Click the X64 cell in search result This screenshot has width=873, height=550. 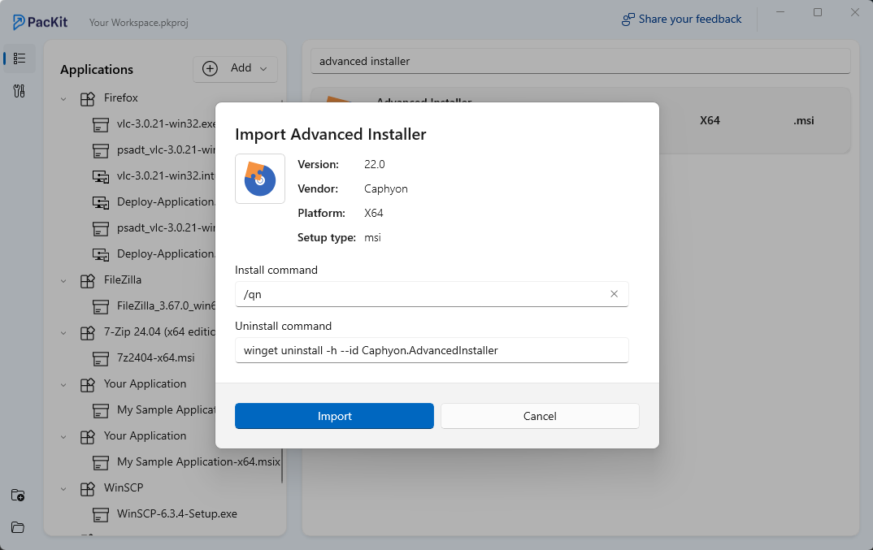click(710, 120)
